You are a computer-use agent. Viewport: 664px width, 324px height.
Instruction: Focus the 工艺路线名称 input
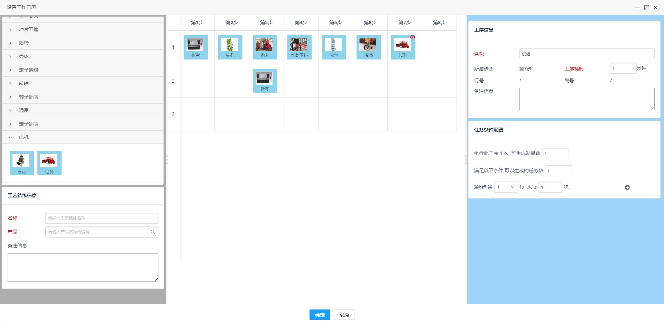pos(102,218)
